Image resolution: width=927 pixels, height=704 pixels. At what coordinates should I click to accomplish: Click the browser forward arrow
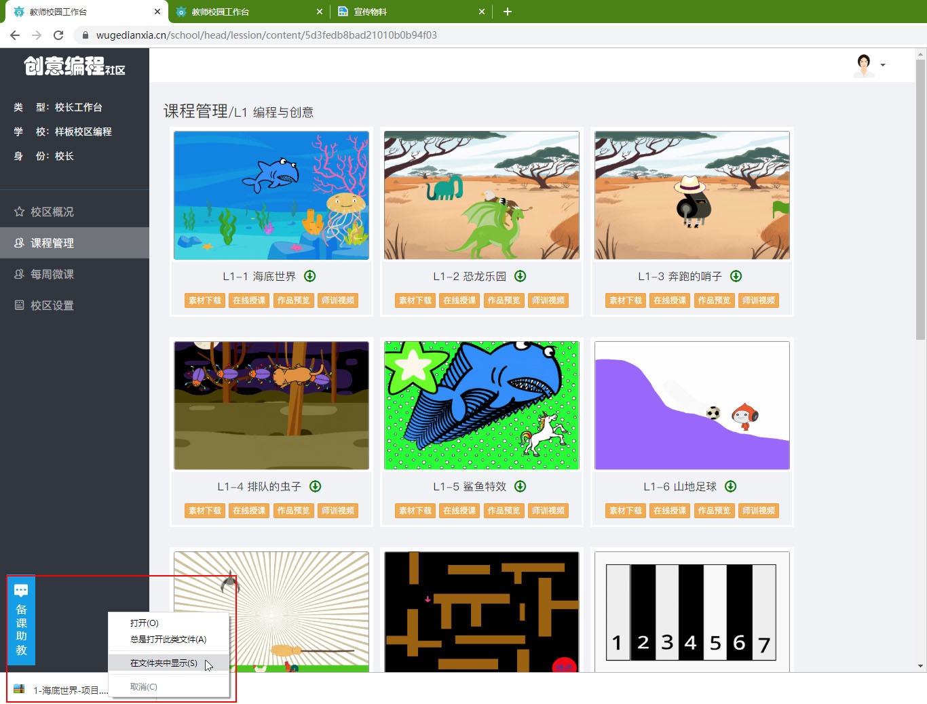click(37, 35)
